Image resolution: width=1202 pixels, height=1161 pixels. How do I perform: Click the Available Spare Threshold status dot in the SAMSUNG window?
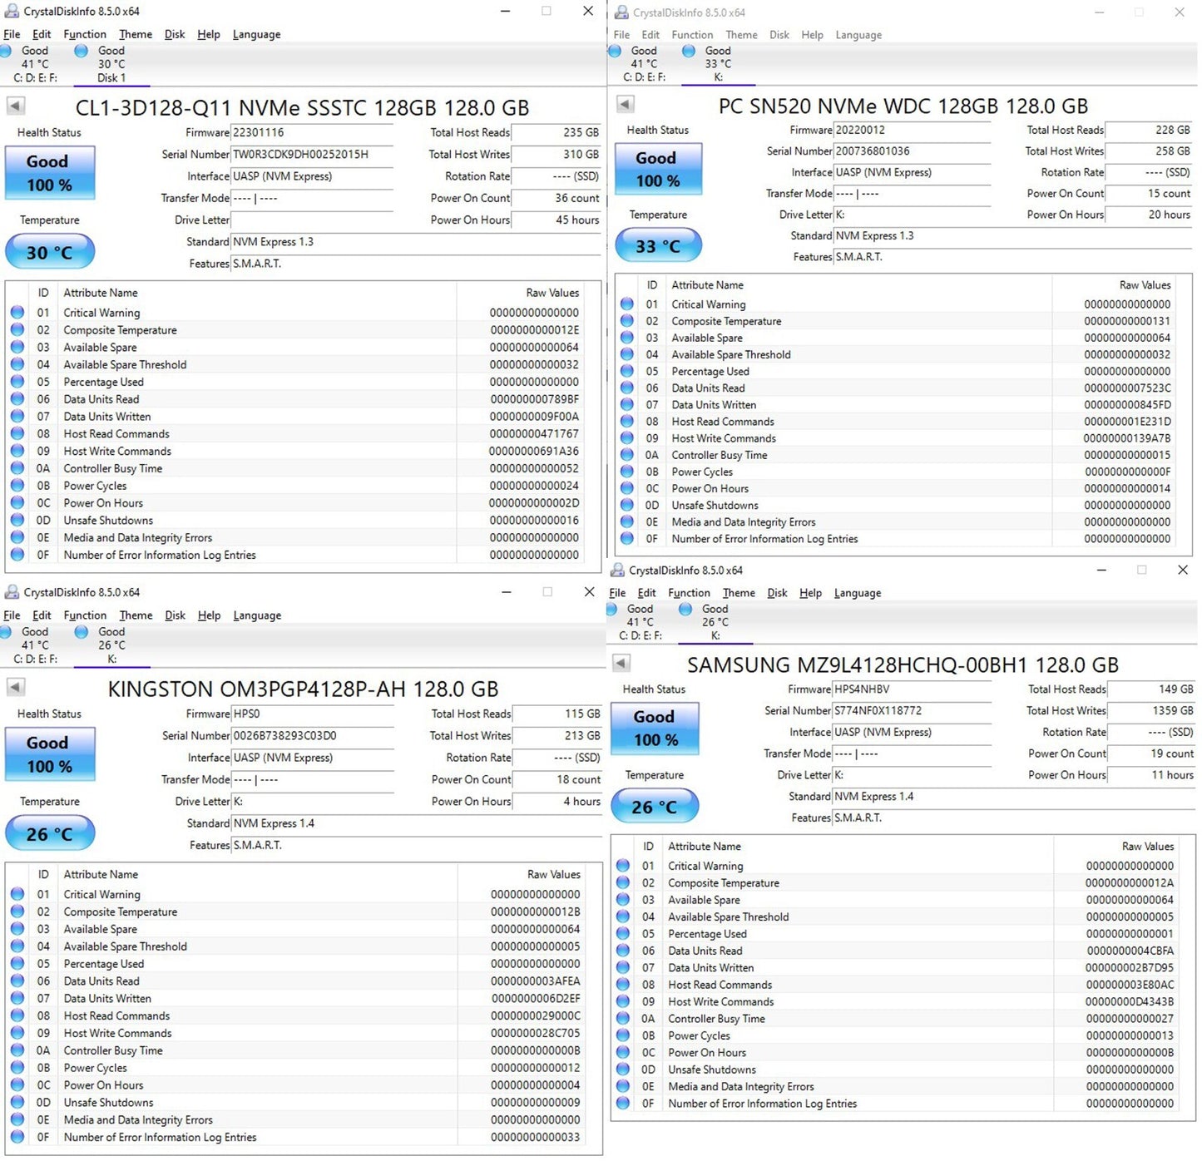(x=623, y=916)
